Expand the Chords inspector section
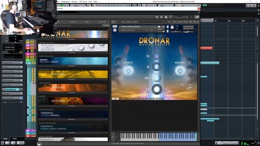This screenshot has width=260, height=146. coord(12,67)
